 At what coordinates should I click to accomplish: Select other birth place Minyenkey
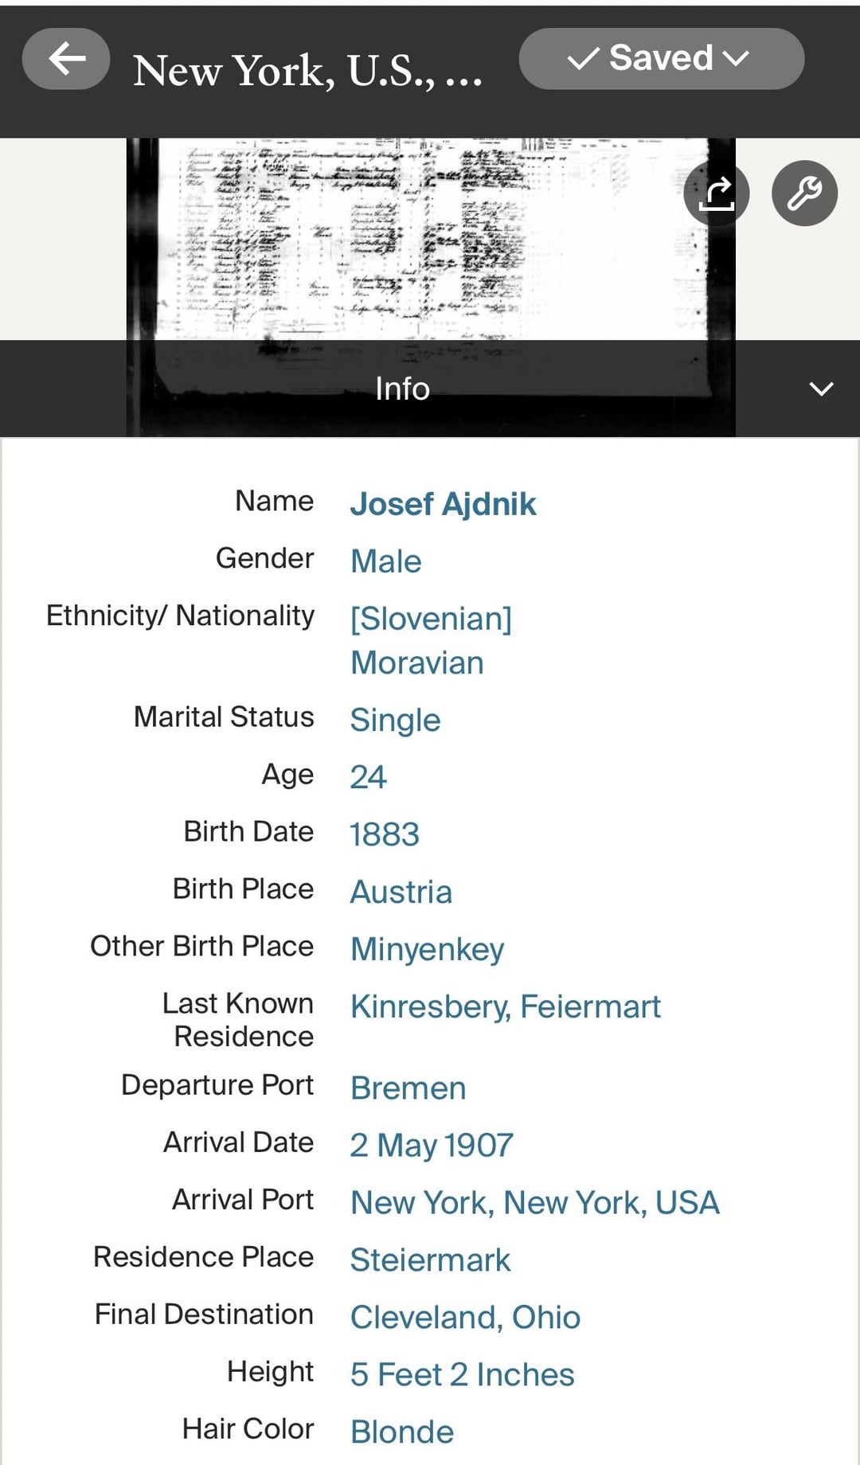point(428,949)
